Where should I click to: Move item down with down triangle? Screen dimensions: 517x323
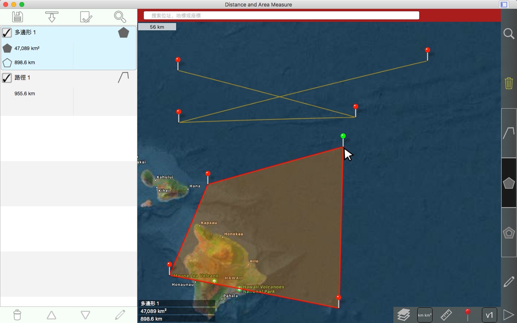click(85, 315)
